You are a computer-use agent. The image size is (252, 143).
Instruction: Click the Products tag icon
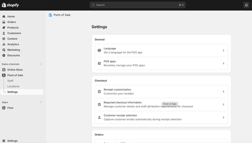4,28
